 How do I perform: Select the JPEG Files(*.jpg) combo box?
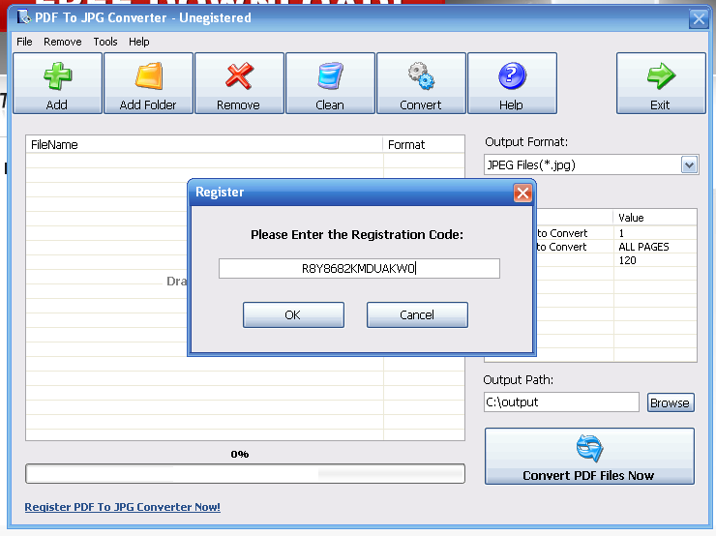pyautogui.click(x=591, y=164)
